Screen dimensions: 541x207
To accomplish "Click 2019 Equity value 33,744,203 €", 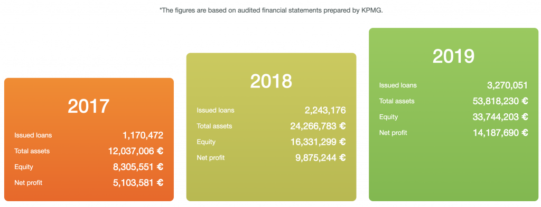I will 500,117.
